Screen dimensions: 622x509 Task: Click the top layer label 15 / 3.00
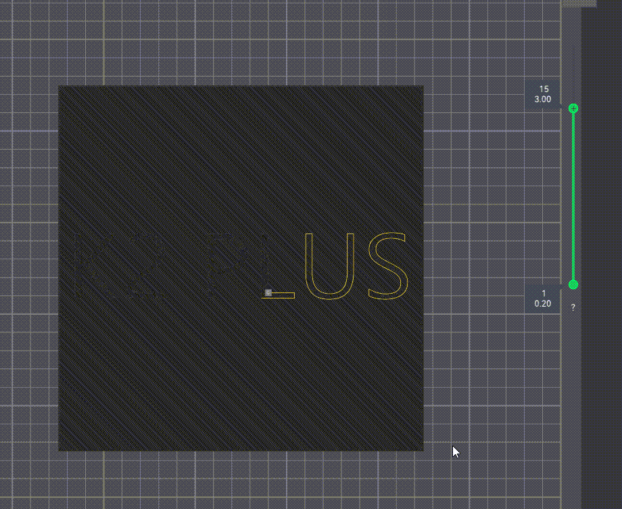(543, 95)
